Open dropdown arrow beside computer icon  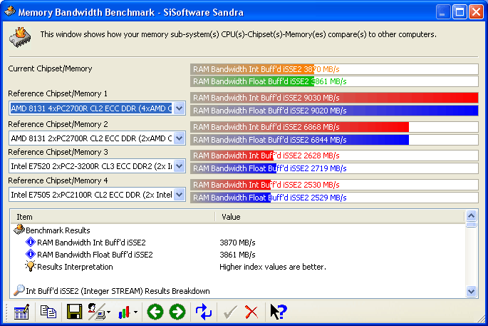point(108,312)
